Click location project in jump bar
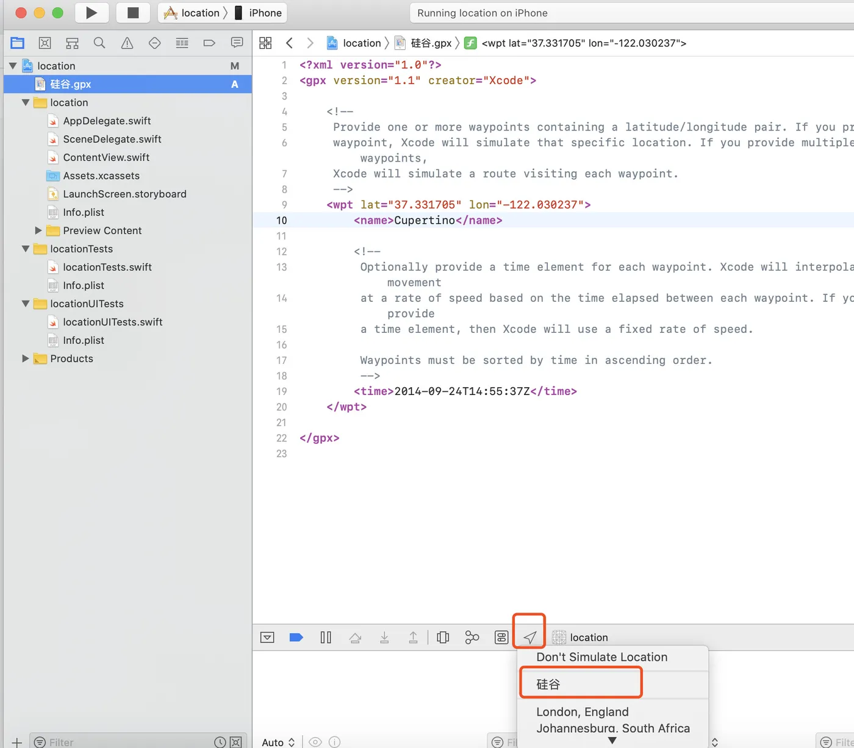This screenshot has height=748, width=854. click(x=354, y=43)
